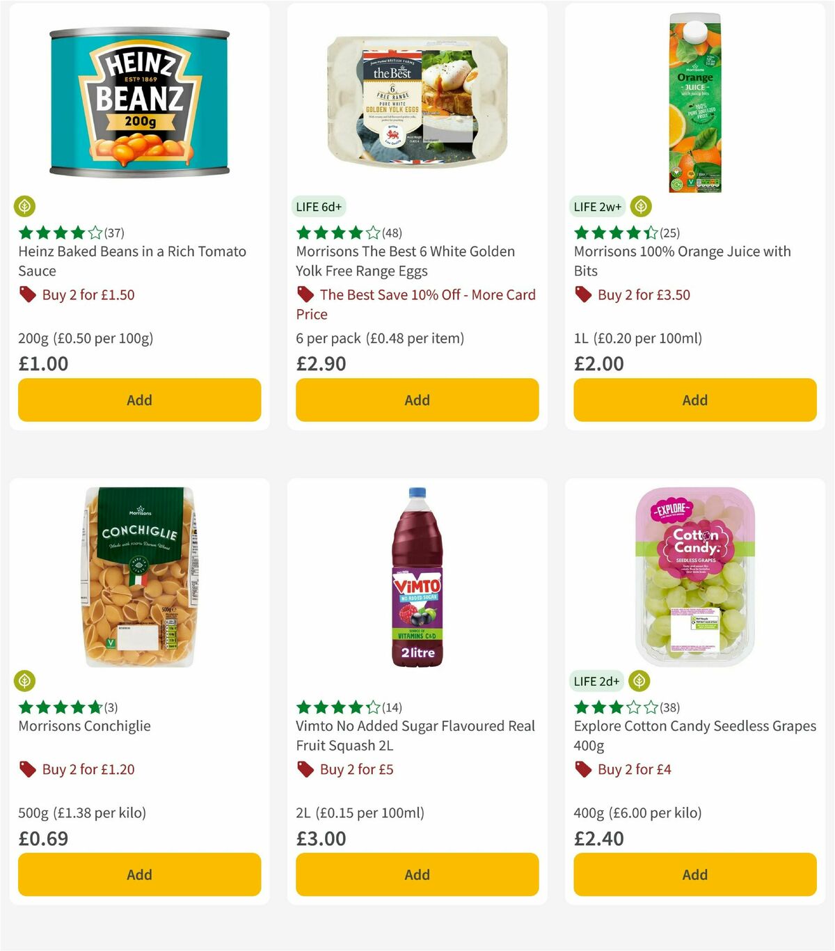Screen dimensions: 835x951
Task: Select the leaf icon next to the LIFE 2w+ badge
Action: pyautogui.click(x=639, y=206)
